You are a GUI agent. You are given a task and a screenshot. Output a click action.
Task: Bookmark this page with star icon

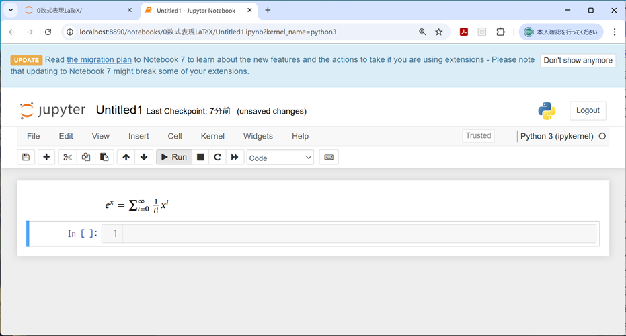pos(439,32)
